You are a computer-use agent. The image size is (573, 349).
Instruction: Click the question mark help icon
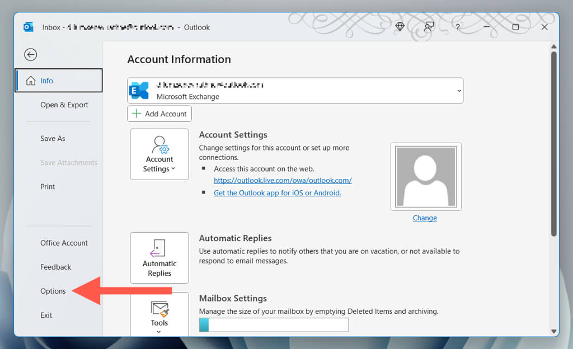[458, 27]
